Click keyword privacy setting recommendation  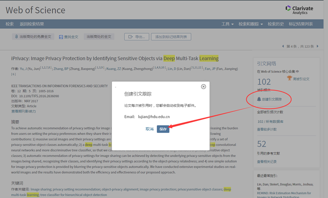(77, 189)
